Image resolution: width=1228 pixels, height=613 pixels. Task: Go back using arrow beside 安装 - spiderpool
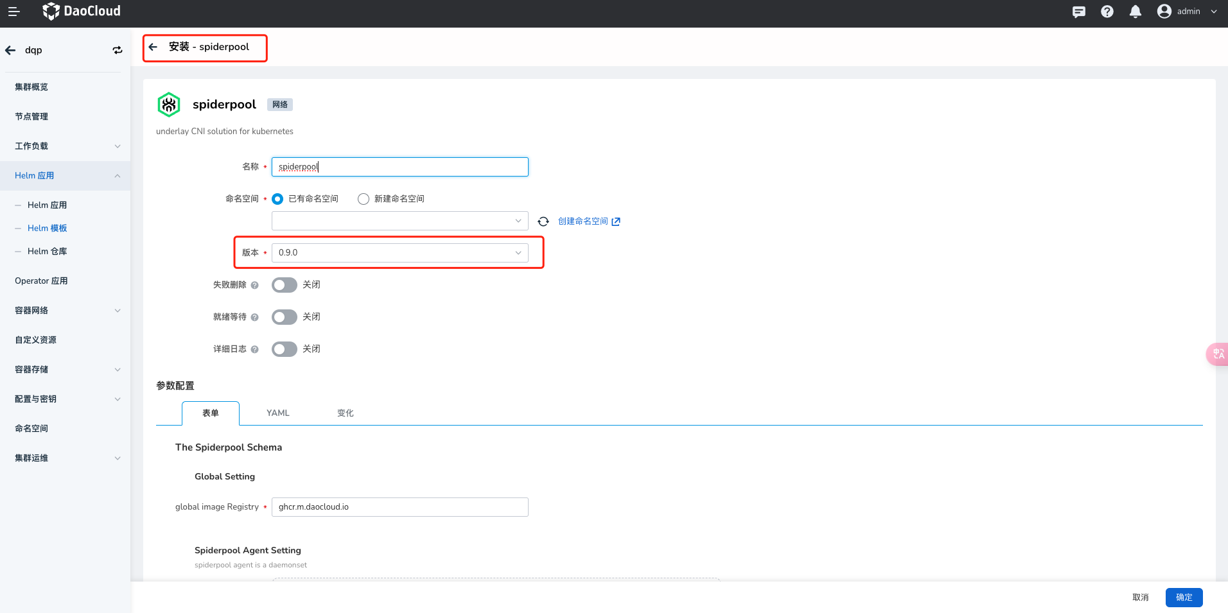(x=153, y=47)
